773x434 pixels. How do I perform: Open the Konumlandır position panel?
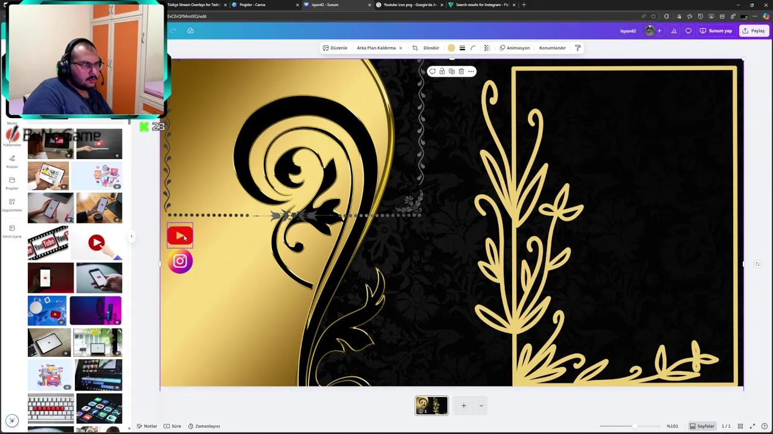pos(553,48)
